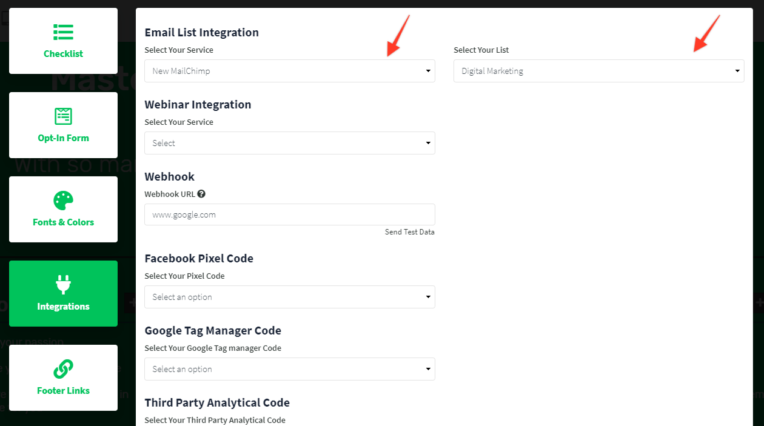Image resolution: width=764 pixels, height=426 pixels.
Task: Click the Send Test Data link
Action: pos(410,232)
